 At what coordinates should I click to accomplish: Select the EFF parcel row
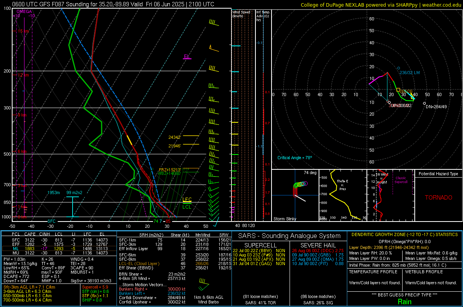(x=60, y=244)
